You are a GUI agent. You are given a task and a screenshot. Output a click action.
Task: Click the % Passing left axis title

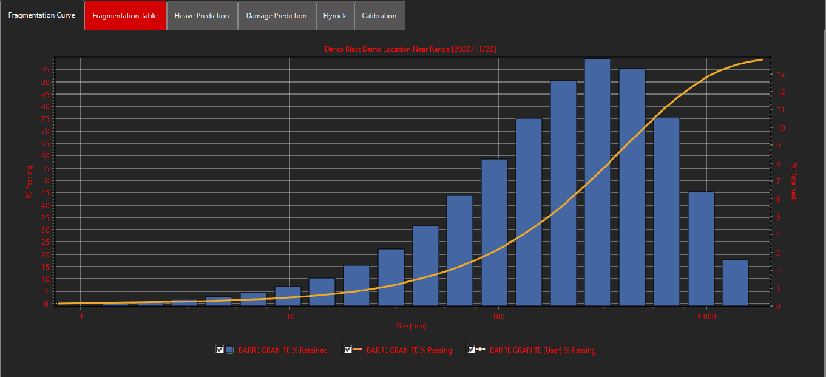(29, 182)
